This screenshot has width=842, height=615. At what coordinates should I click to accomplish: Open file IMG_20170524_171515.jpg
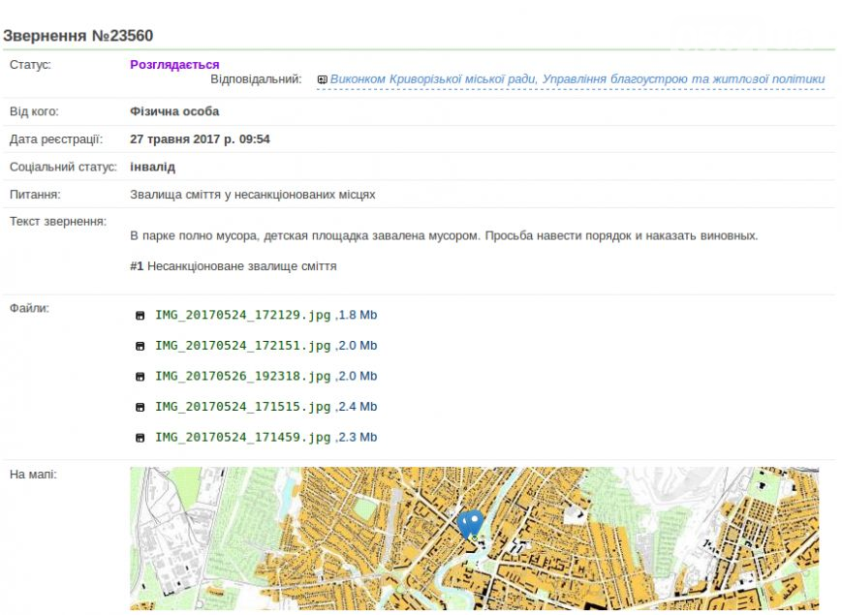[243, 407]
